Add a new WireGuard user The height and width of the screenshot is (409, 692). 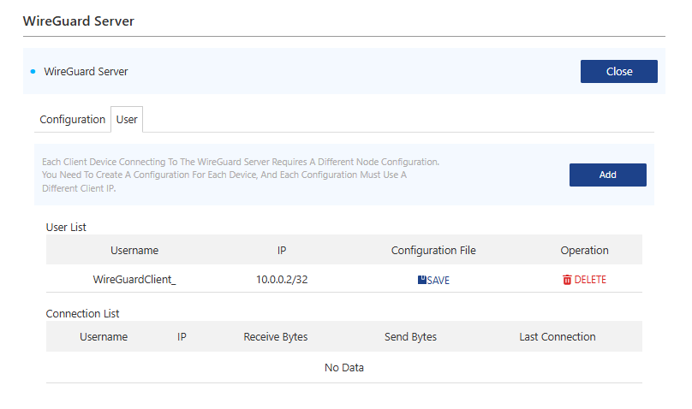pyautogui.click(x=607, y=175)
